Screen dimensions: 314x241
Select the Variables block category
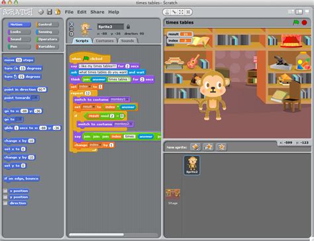coord(47,46)
